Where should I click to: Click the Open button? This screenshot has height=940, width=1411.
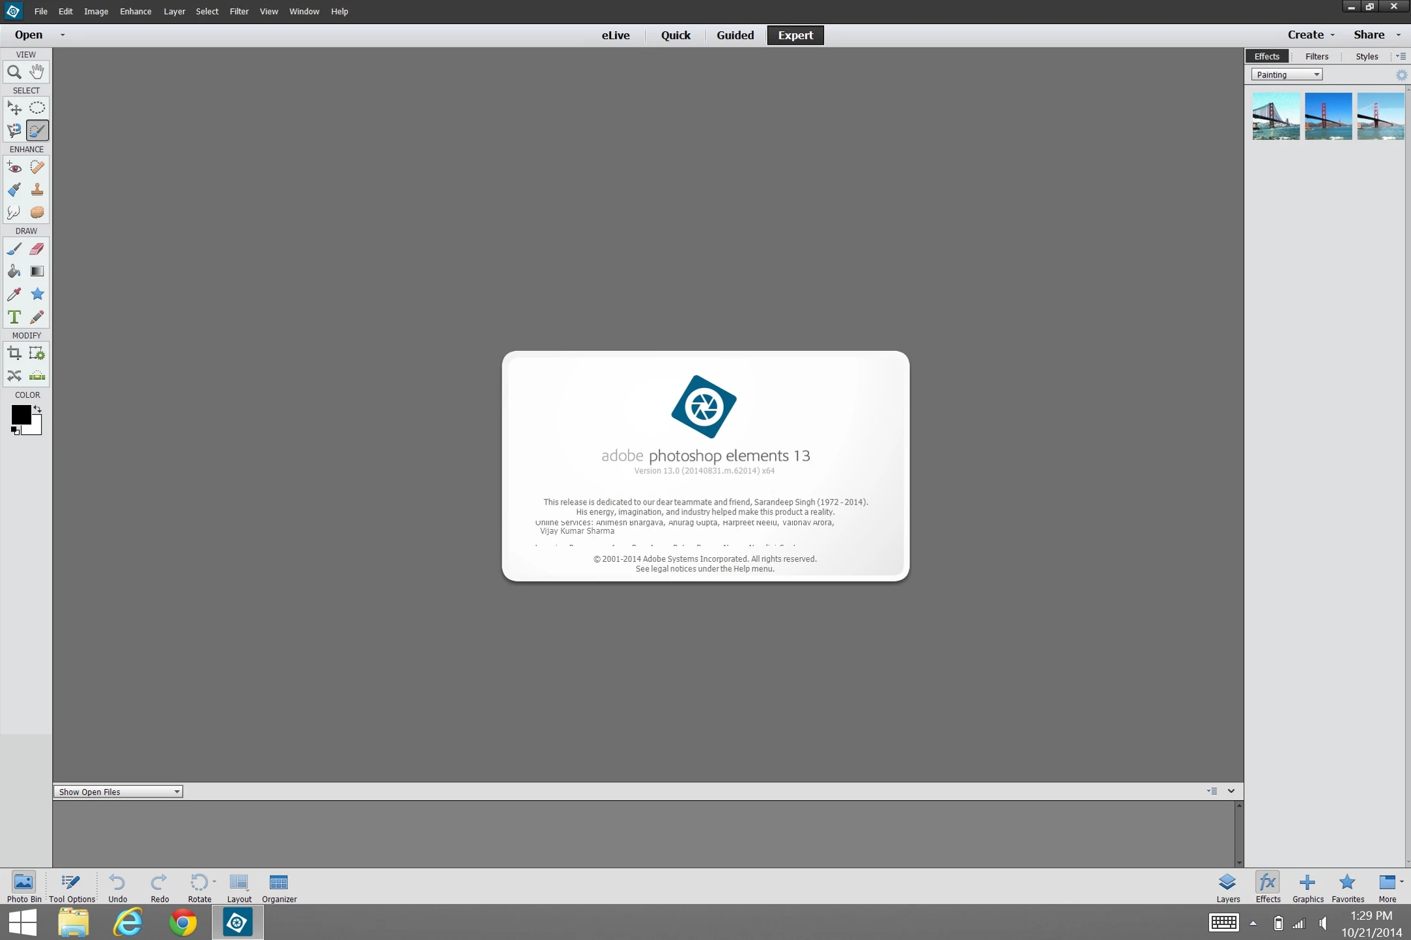(x=29, y=35)
